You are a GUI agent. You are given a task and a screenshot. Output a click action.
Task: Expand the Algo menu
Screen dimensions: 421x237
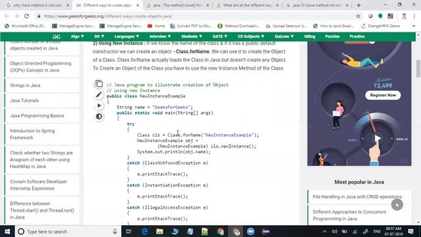click(78, 37)
